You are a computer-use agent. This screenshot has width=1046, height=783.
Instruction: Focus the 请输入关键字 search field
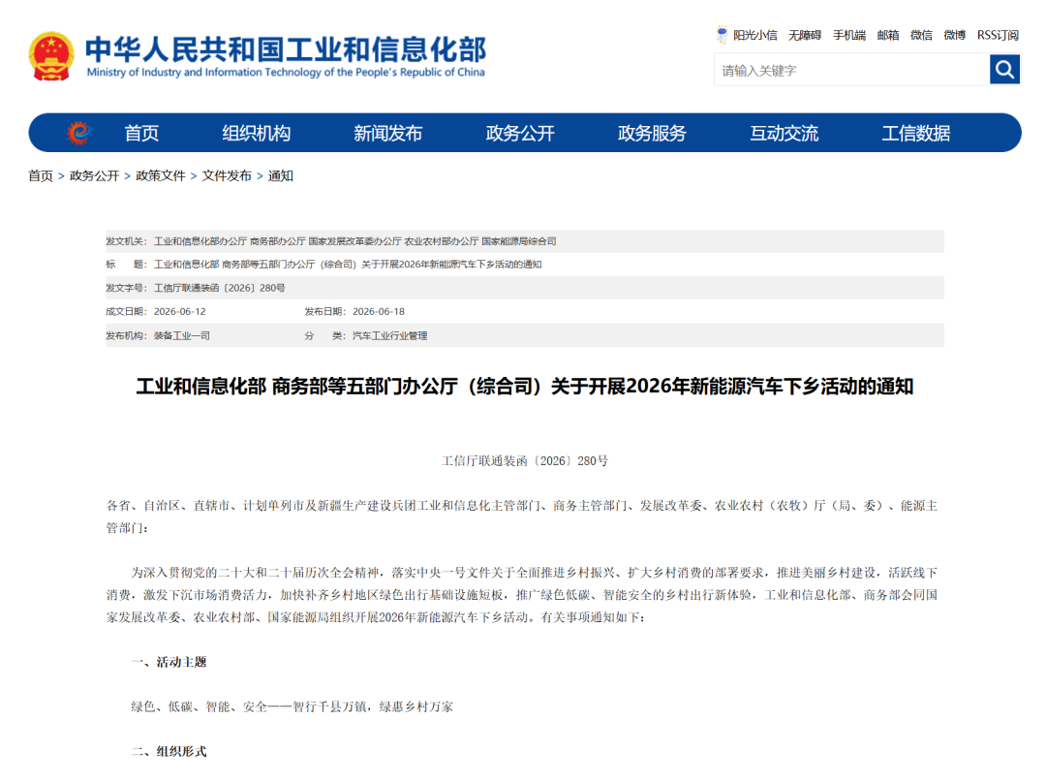[x=852, y=70]
